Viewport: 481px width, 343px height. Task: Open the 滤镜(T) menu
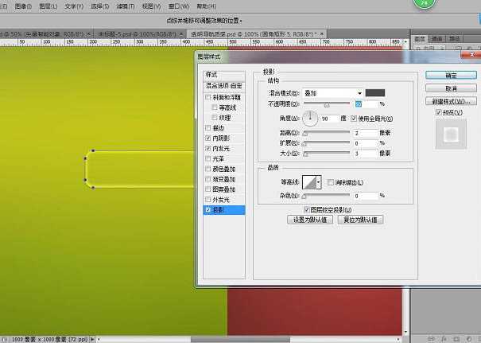tap(126, 6)
